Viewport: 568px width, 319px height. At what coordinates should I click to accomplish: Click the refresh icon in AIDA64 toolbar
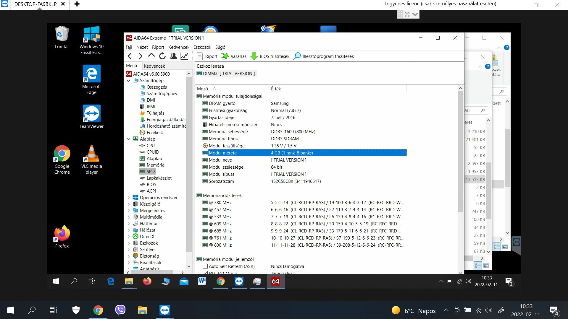point(162,56)
